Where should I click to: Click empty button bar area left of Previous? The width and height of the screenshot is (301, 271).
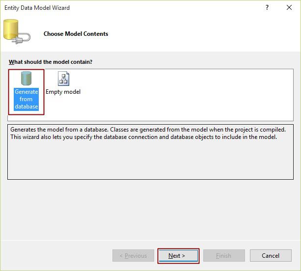coord(54,255)
